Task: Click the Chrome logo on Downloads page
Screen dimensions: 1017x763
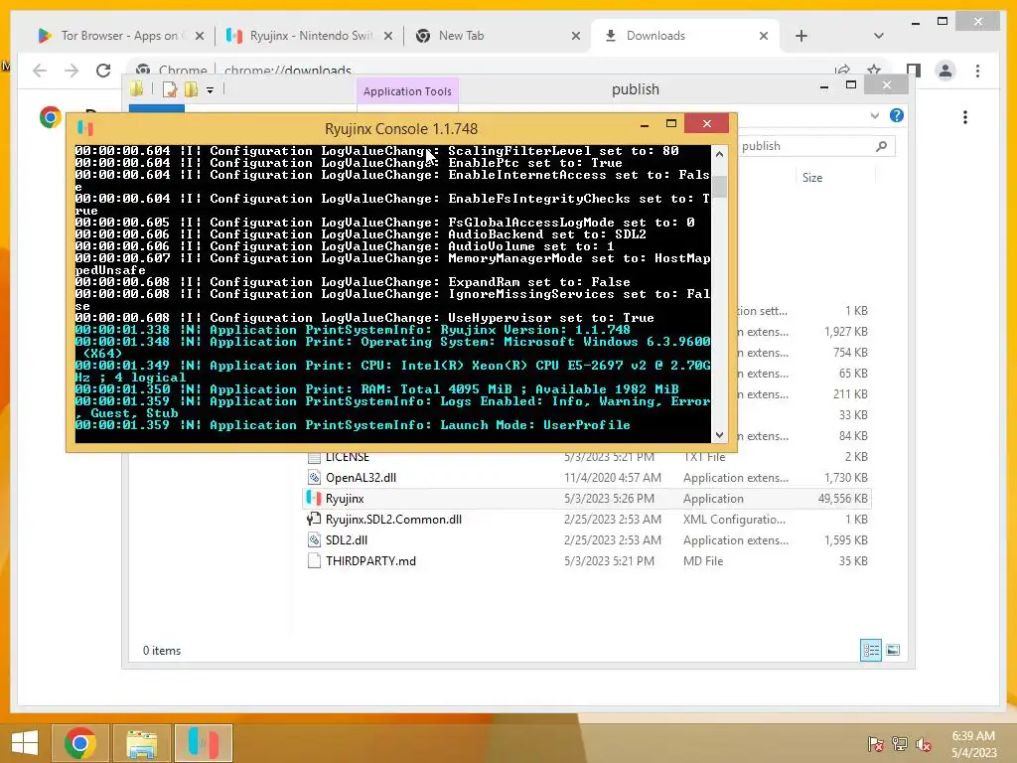Action: pyautogui.click(x=50, y=117)
